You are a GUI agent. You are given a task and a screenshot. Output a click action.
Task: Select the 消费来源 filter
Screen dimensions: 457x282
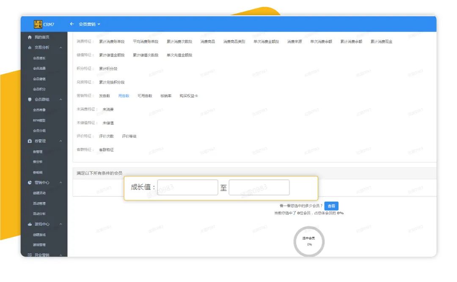[x=295, y=42]
